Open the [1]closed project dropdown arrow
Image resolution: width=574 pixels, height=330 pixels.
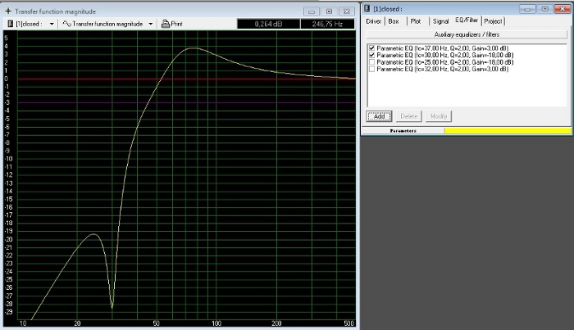(52, 24)
